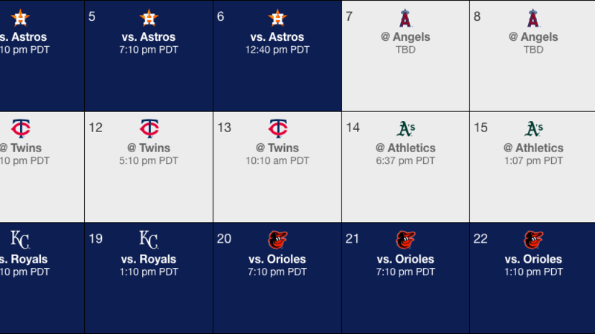Image resolution: width=595 pixels, height=334 pixels.
Task: Click the Twins logo on day 13
Action: [277, 128]
